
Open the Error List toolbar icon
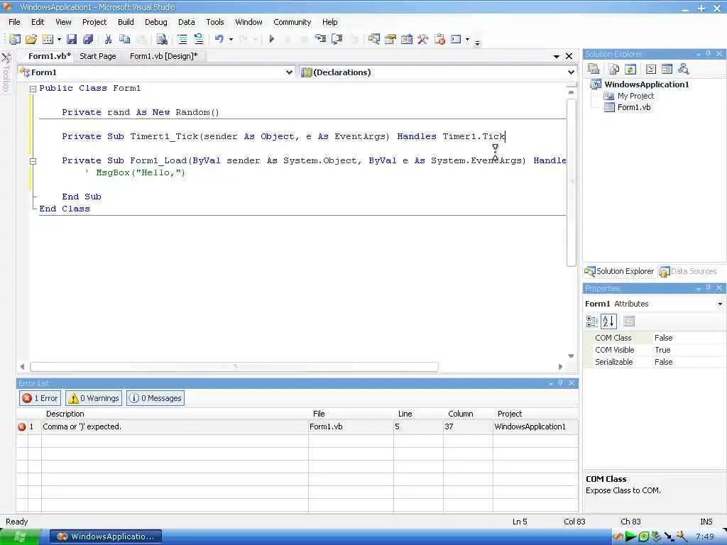439,40
